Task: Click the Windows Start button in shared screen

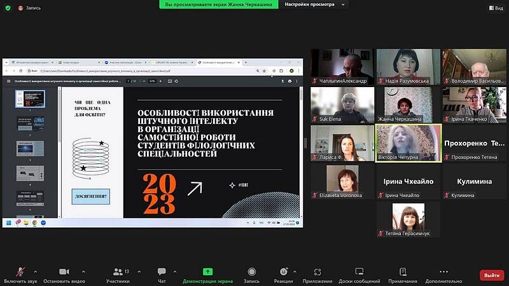Action: click(8, 222)
